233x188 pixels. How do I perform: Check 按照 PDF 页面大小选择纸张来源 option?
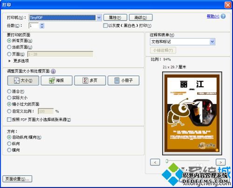9,119
